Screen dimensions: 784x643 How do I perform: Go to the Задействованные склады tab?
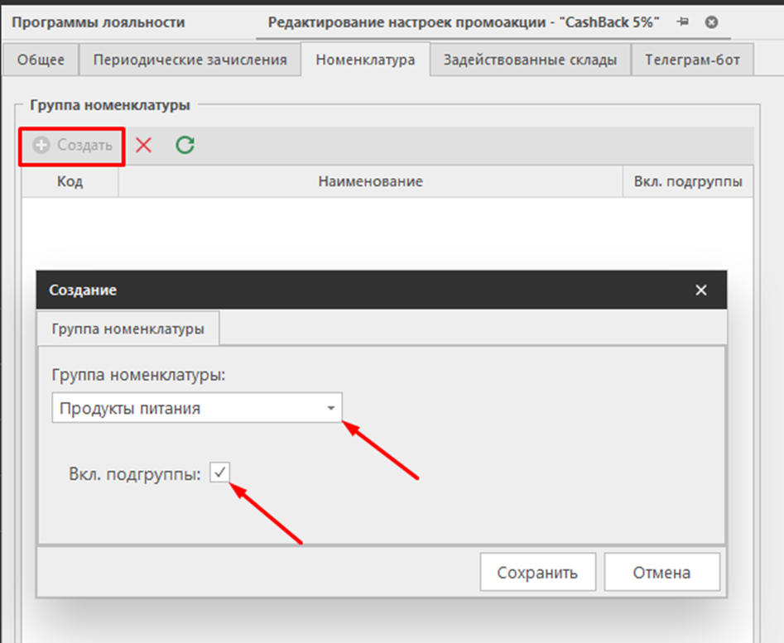pyautogui.click(x=530, y=60)
